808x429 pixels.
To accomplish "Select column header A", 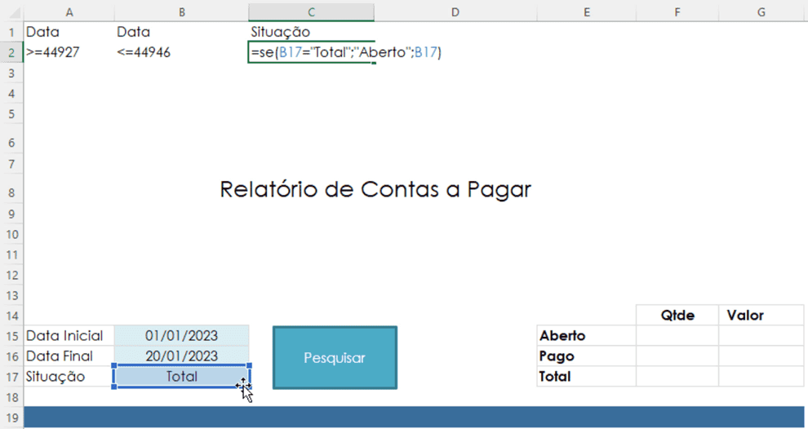I will pyautogui.click(x=69, y=11).
